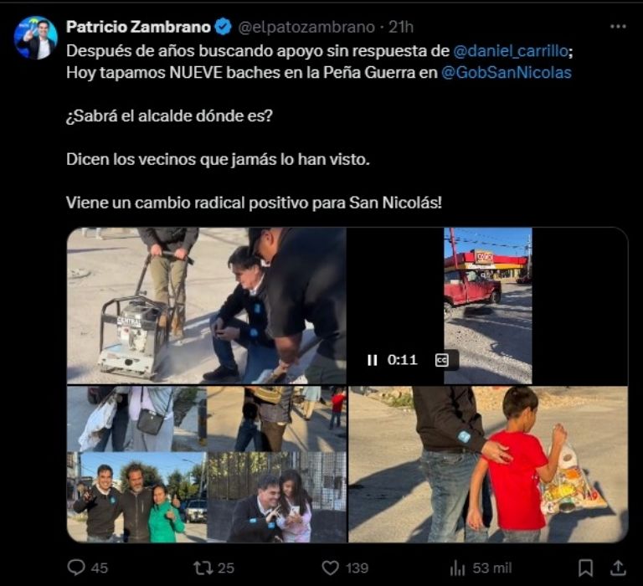The image size is (643, 586).
Task: Open photo of man with plate compactor
Action: (207, 306)
